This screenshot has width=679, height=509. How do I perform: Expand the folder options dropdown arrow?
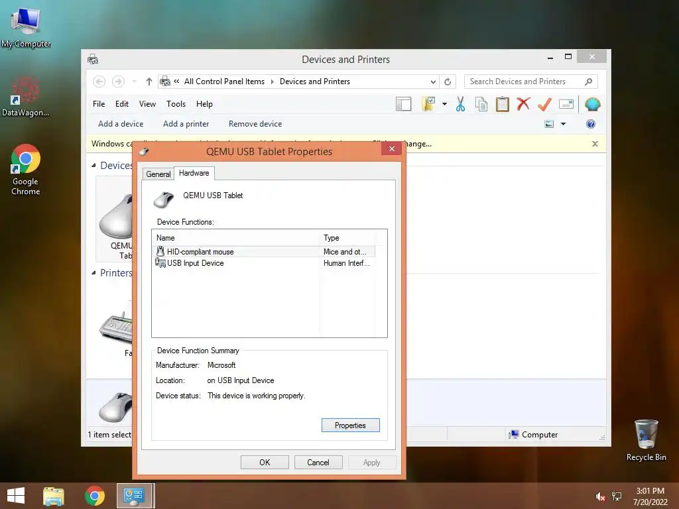coord(444,104)
